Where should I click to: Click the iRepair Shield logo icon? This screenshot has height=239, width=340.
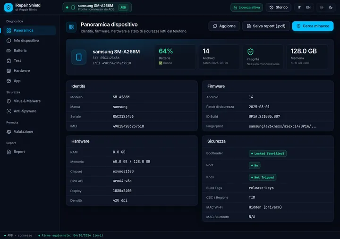tap(8, 8)
